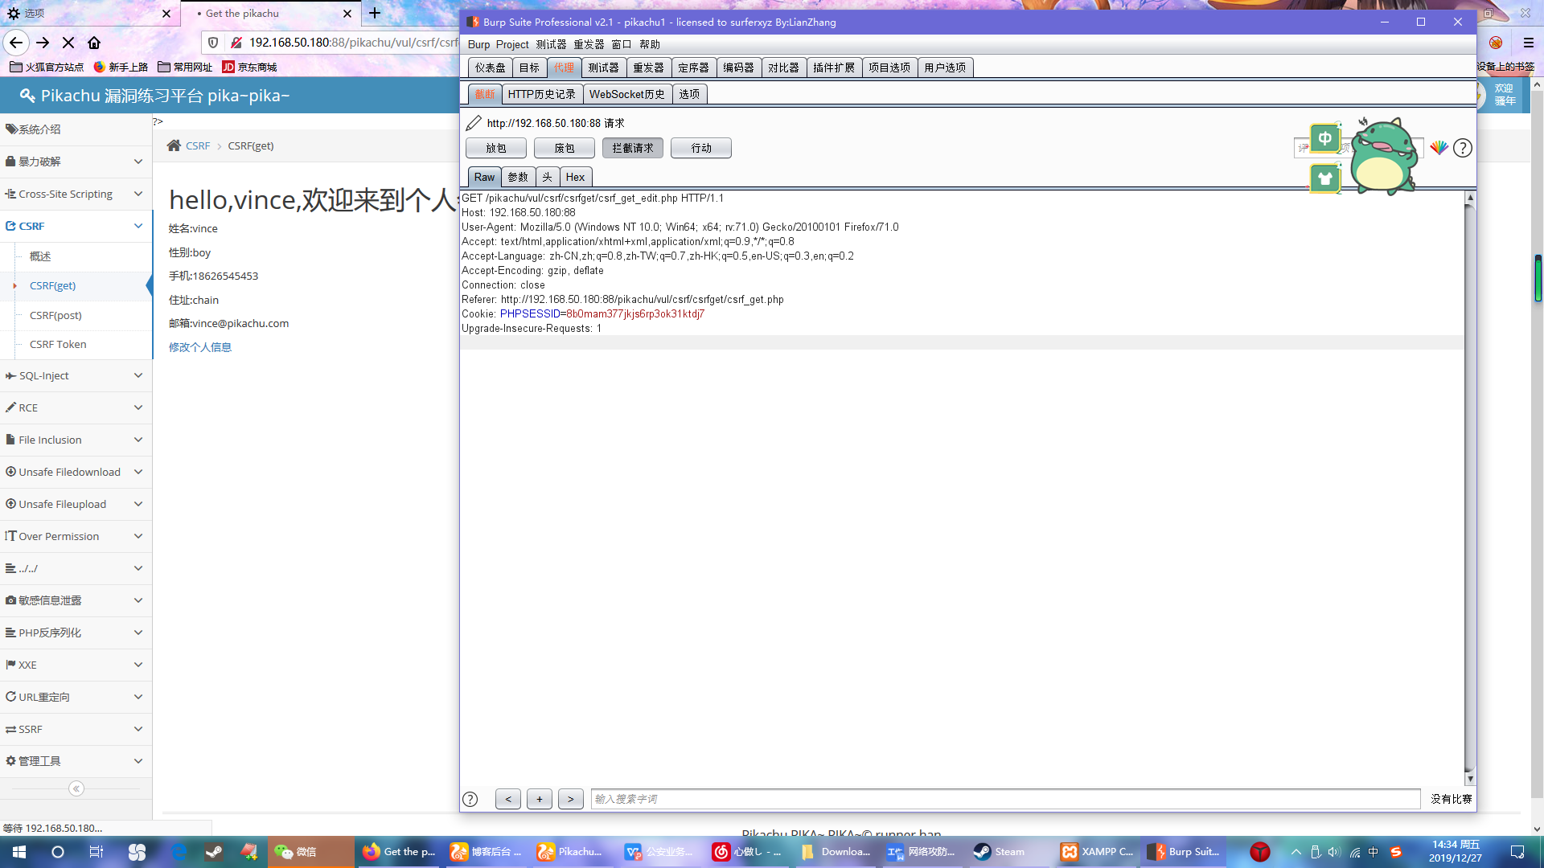Open Steam from the Windows taskbar

1000,852
